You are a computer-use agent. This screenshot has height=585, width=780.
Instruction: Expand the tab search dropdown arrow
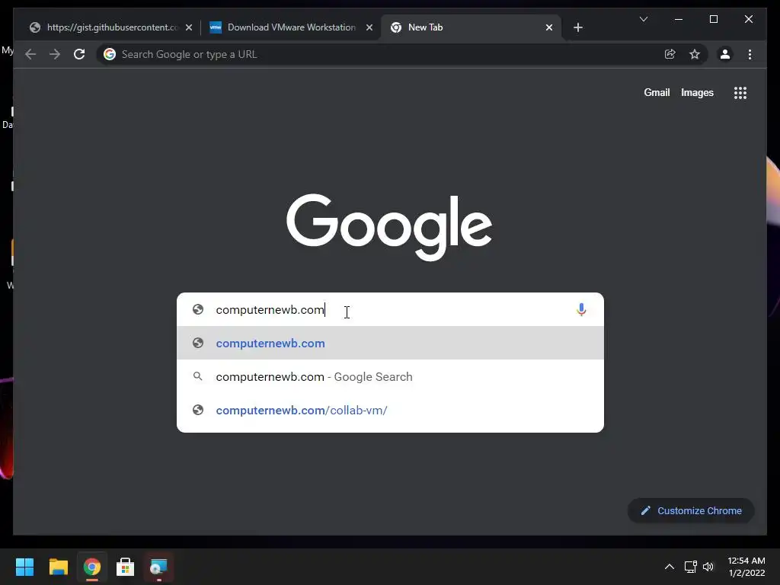tap(643, 19)
